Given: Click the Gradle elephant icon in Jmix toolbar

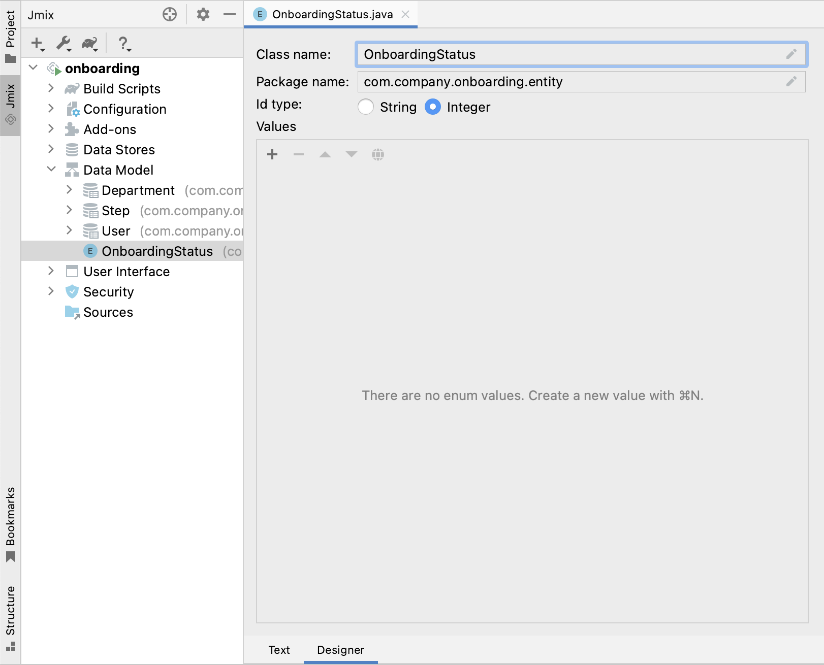Looking at the screenshot, I should pyautogui.click(x=89, y=44).
